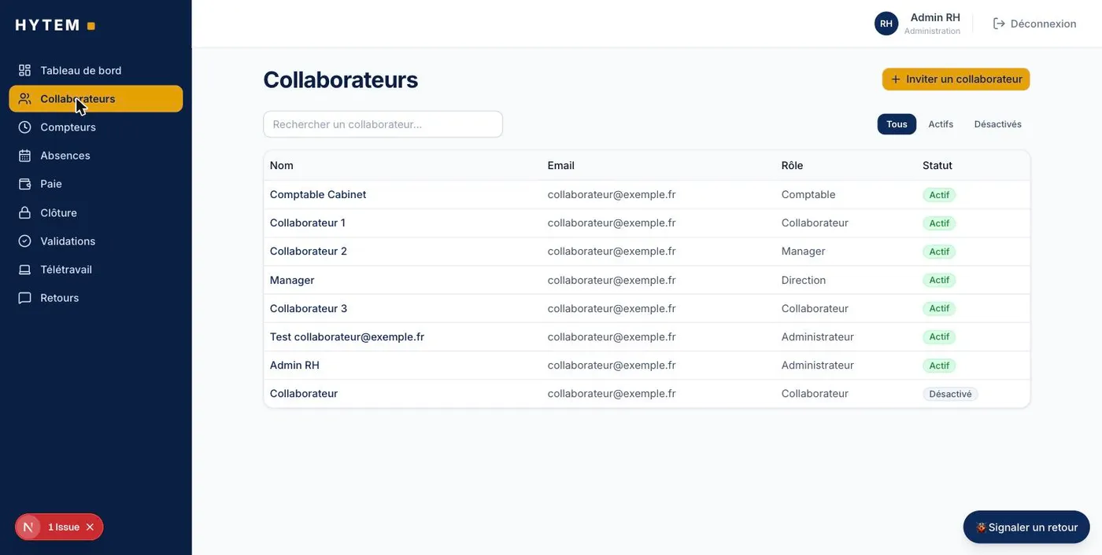Click the red N issue badge icon
This screenshot has width=1102, height=555.
pyautogui.click(x=28, y=527)
